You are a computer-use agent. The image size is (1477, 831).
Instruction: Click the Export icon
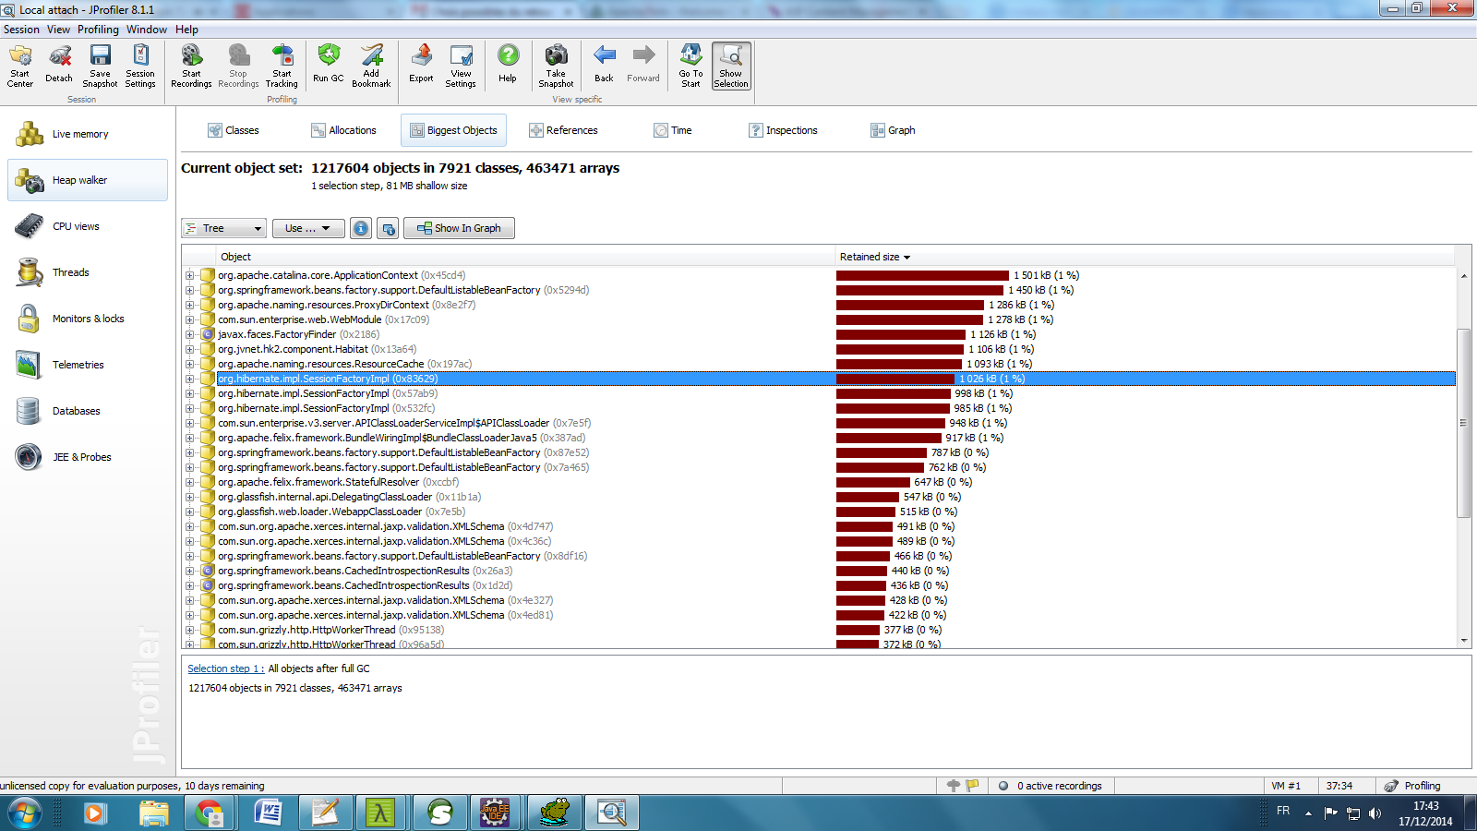tap(421, 66)
